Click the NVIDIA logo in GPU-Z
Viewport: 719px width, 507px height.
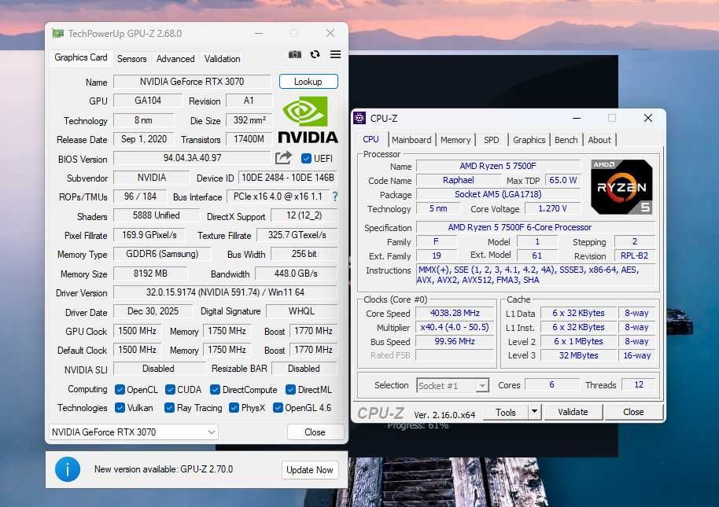coord(308,120)
